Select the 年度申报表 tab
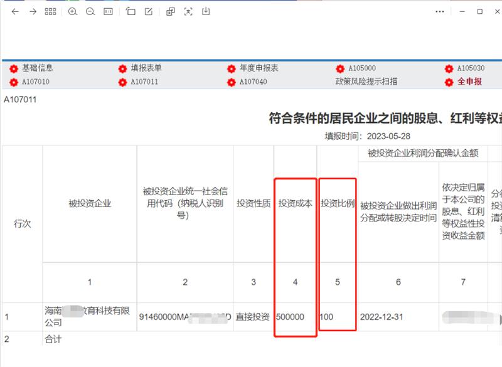502x367 pixels. 258,68
